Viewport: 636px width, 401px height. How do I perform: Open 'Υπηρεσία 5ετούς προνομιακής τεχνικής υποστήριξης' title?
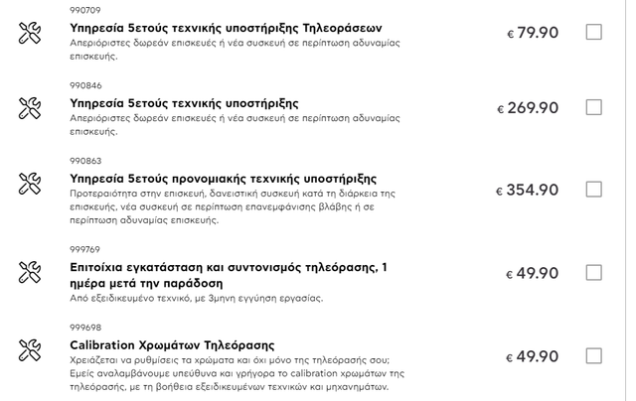(223, 179)
